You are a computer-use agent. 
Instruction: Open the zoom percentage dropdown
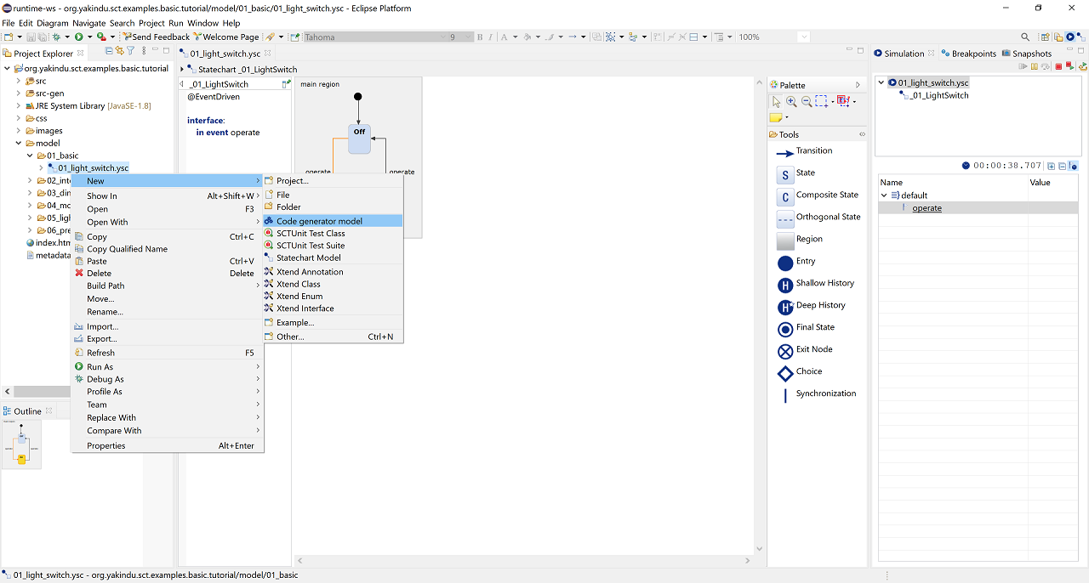tap(804, 37)
